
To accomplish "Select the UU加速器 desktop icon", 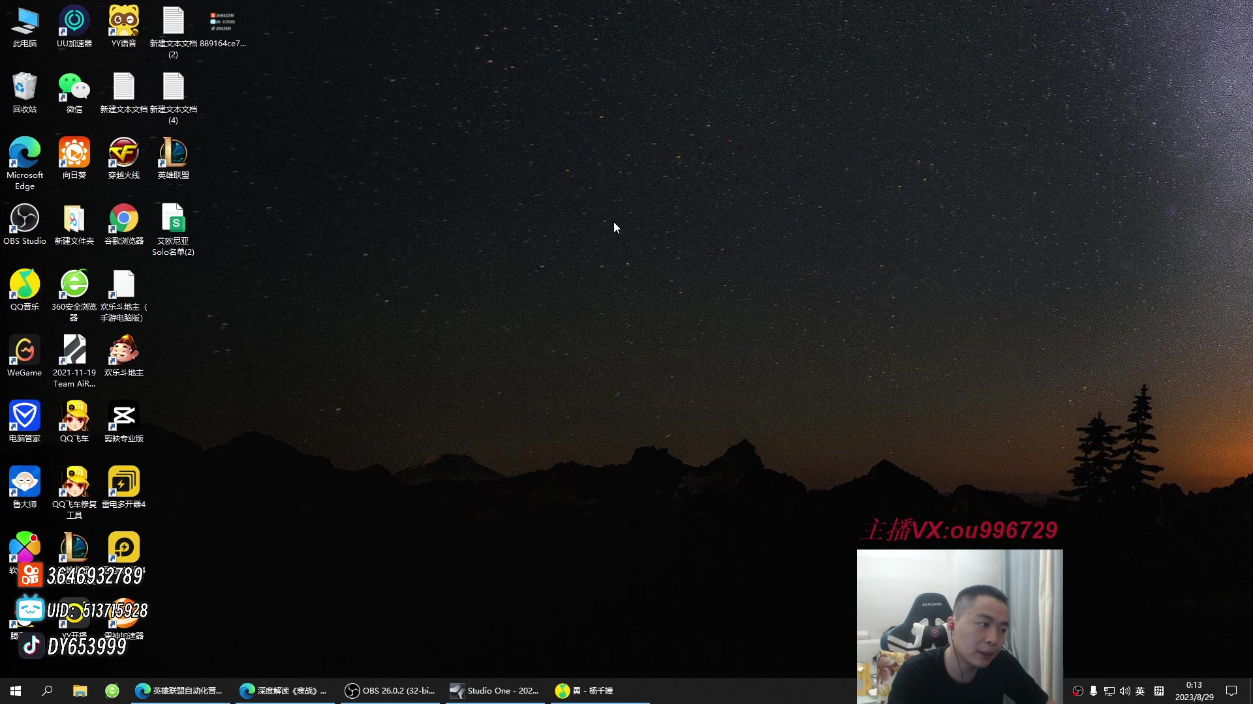I will (74, 22).
